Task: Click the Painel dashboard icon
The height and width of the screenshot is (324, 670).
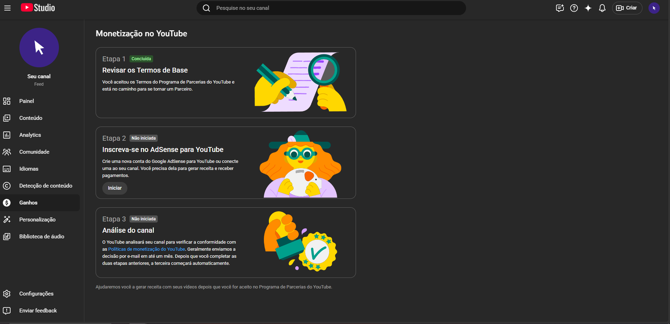Action: (7, 101)
